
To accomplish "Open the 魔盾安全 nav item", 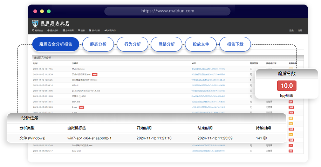I will click(x=37, y=30).
